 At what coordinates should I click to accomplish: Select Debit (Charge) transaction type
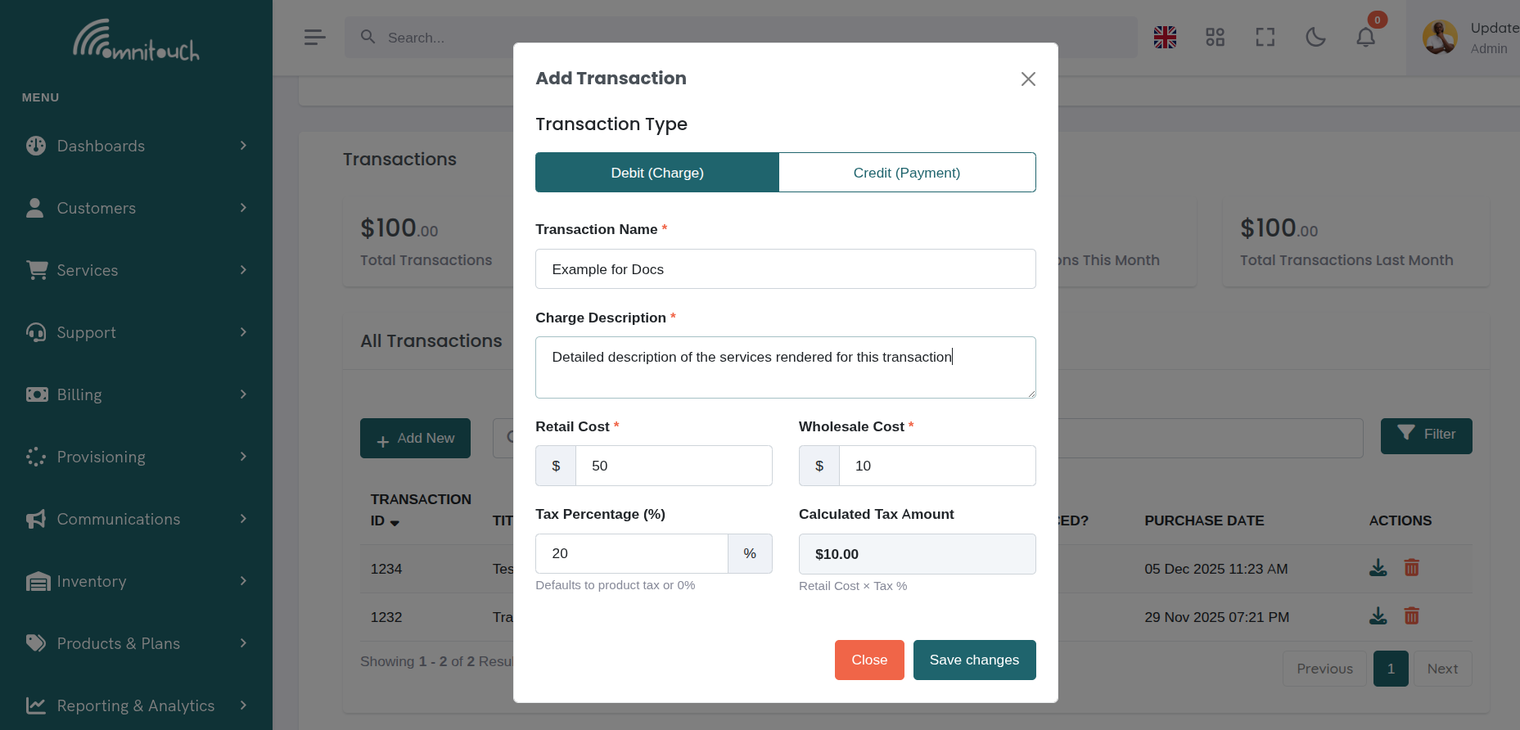pyautogui.click(x=656, y=173)
